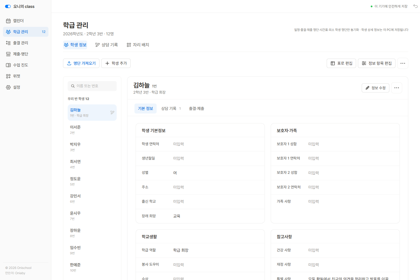Switch to the 상담 기록 top tab

[106, 45]
